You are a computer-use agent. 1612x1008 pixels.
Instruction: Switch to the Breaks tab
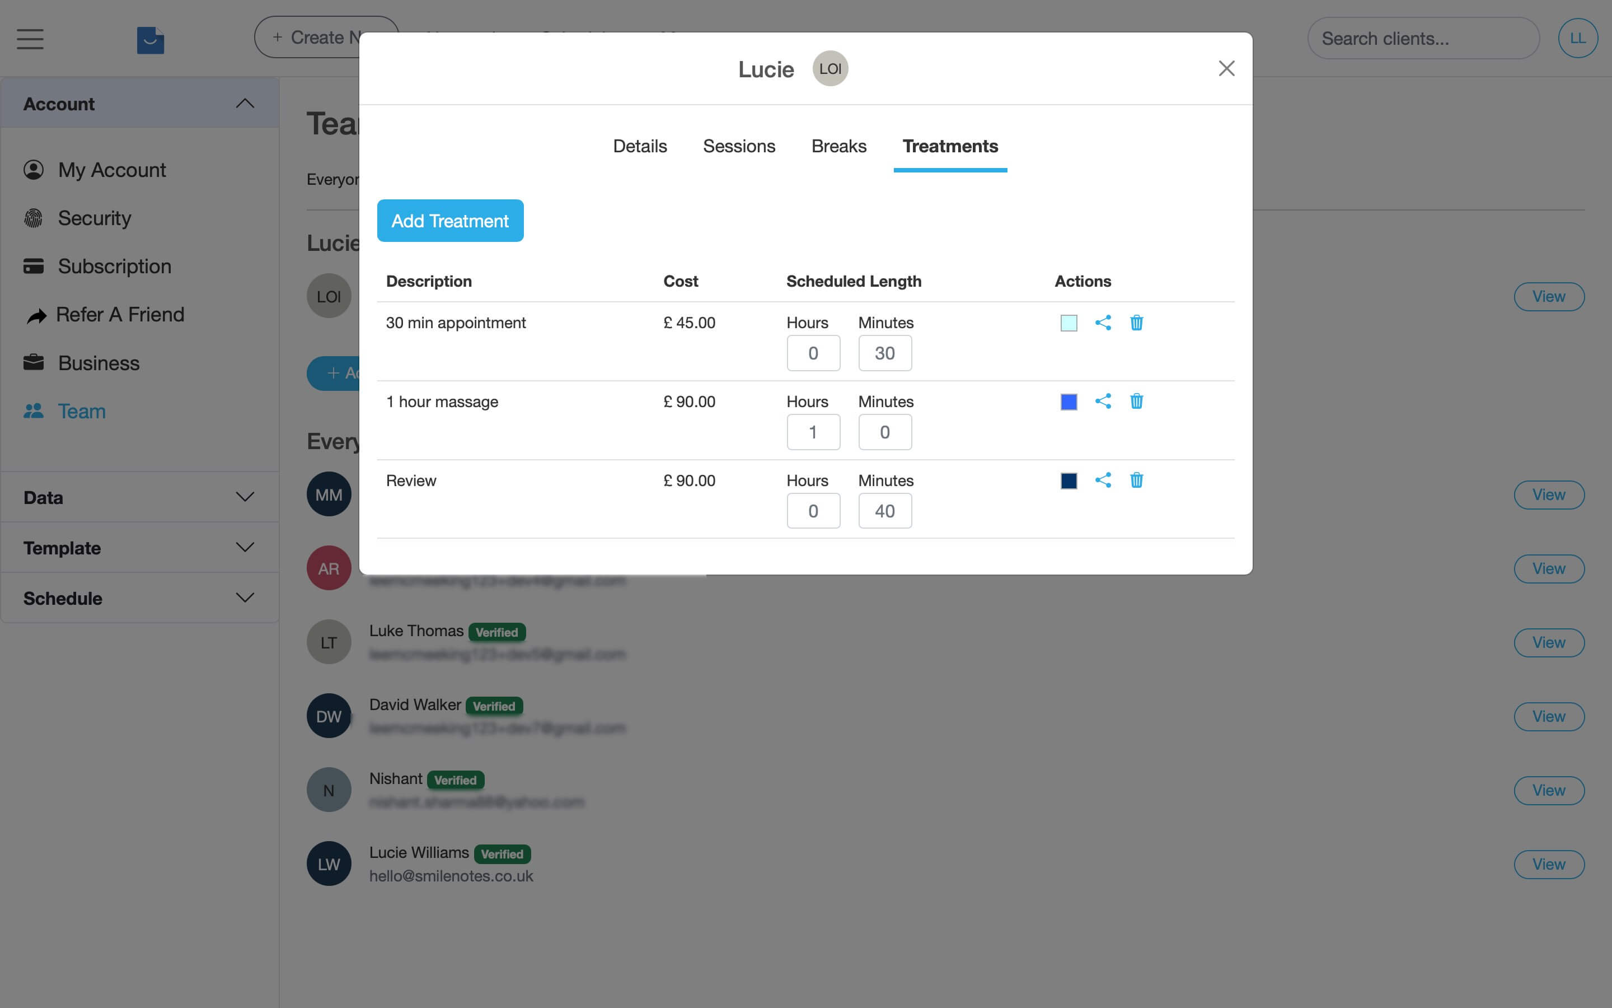click(x=838, y=146)
